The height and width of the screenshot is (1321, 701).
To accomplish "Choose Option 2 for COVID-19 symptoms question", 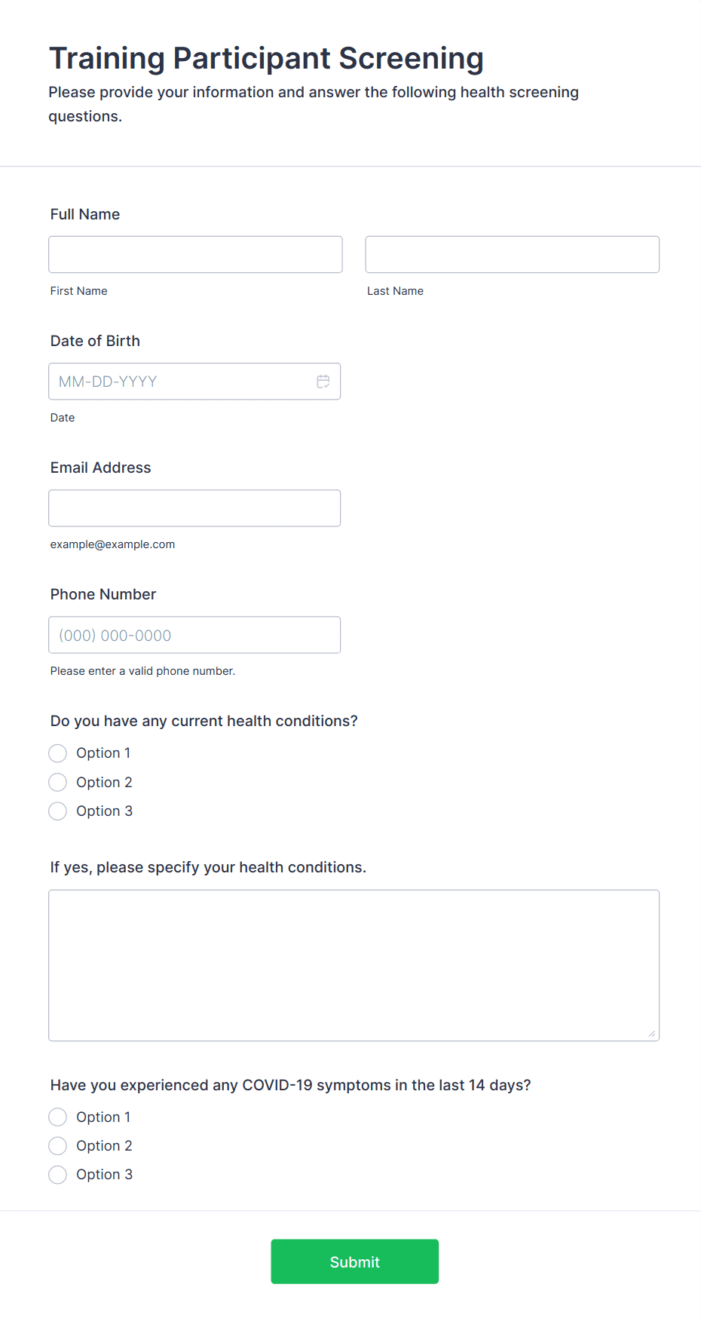I will point(58,1146).
